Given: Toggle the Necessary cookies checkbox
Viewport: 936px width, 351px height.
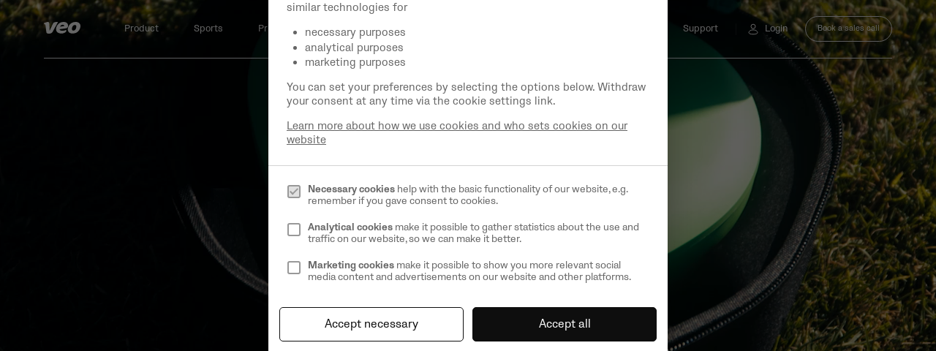Looking at the screenshot, I should [x=294, y=192].
